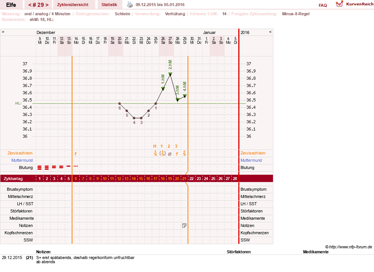Click the printer icon

(130, 5)
